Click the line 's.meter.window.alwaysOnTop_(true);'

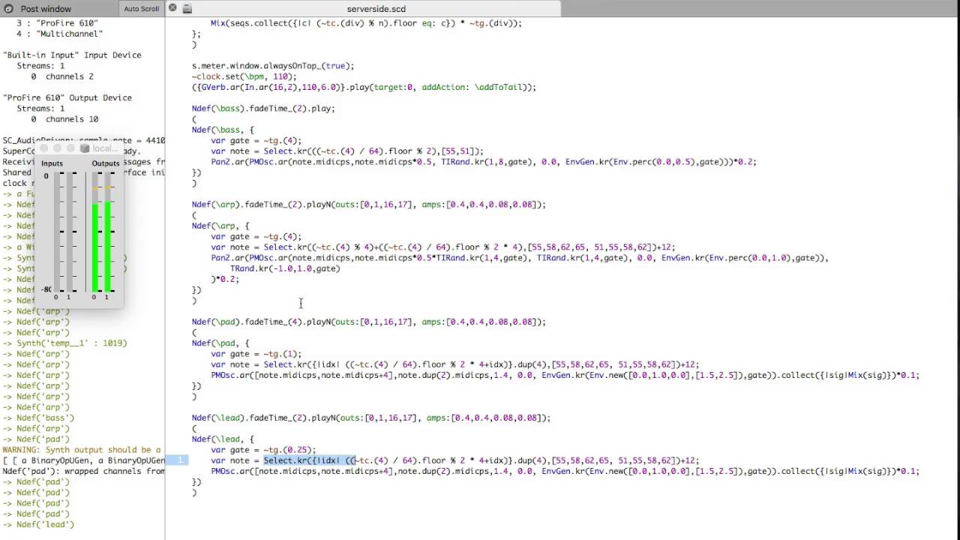[273, 66]
